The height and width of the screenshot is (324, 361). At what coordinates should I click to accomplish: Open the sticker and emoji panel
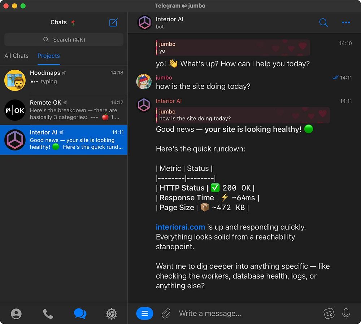tap(329, 313)
